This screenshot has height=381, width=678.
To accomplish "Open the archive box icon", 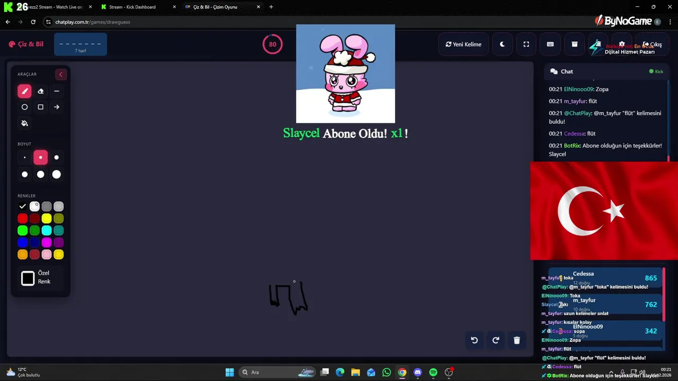I will (x=574, y=44).
